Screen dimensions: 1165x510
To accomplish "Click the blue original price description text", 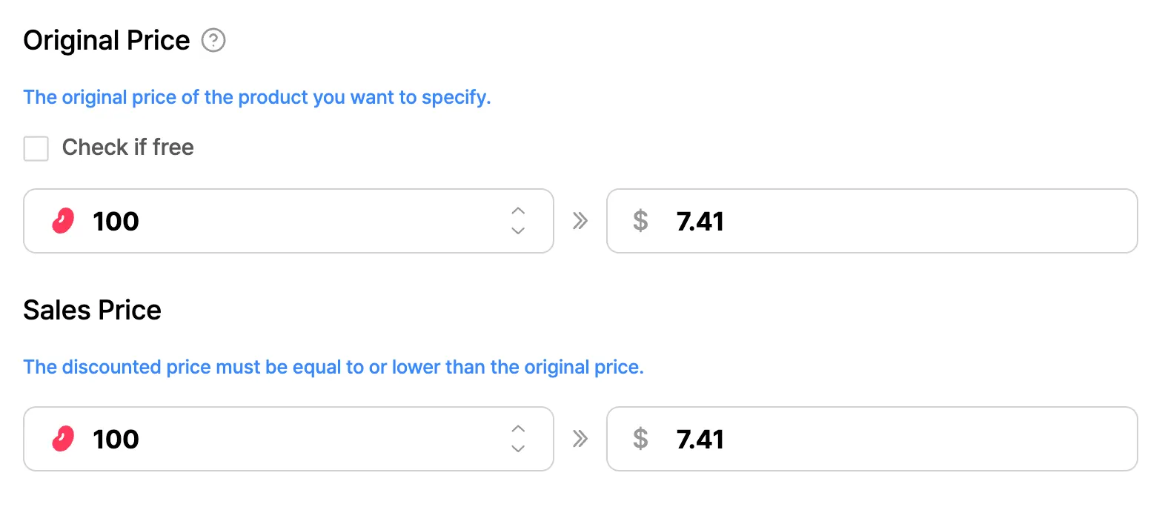I will click(256, 97).
